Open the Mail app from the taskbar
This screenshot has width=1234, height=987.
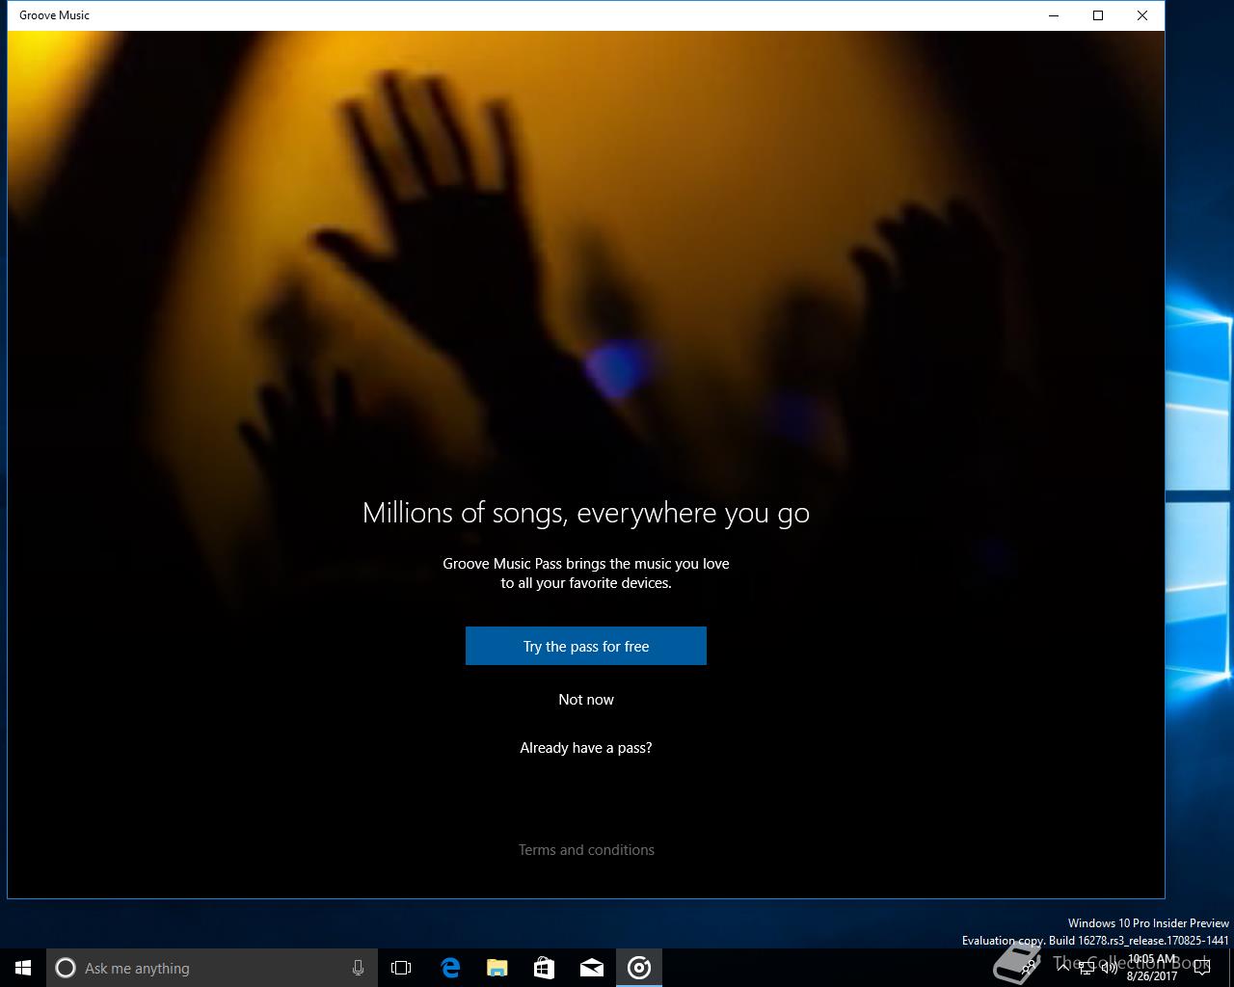pyautogui.click(x=592, y=968)
